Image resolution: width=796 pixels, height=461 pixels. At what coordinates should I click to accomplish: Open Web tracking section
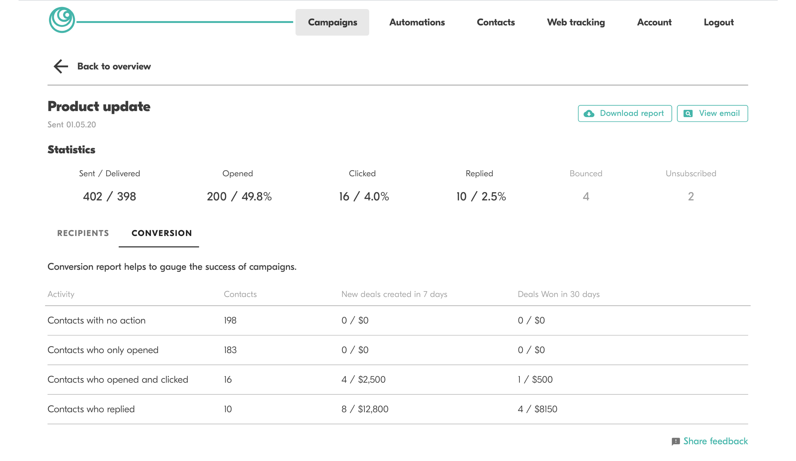[575, 22]
